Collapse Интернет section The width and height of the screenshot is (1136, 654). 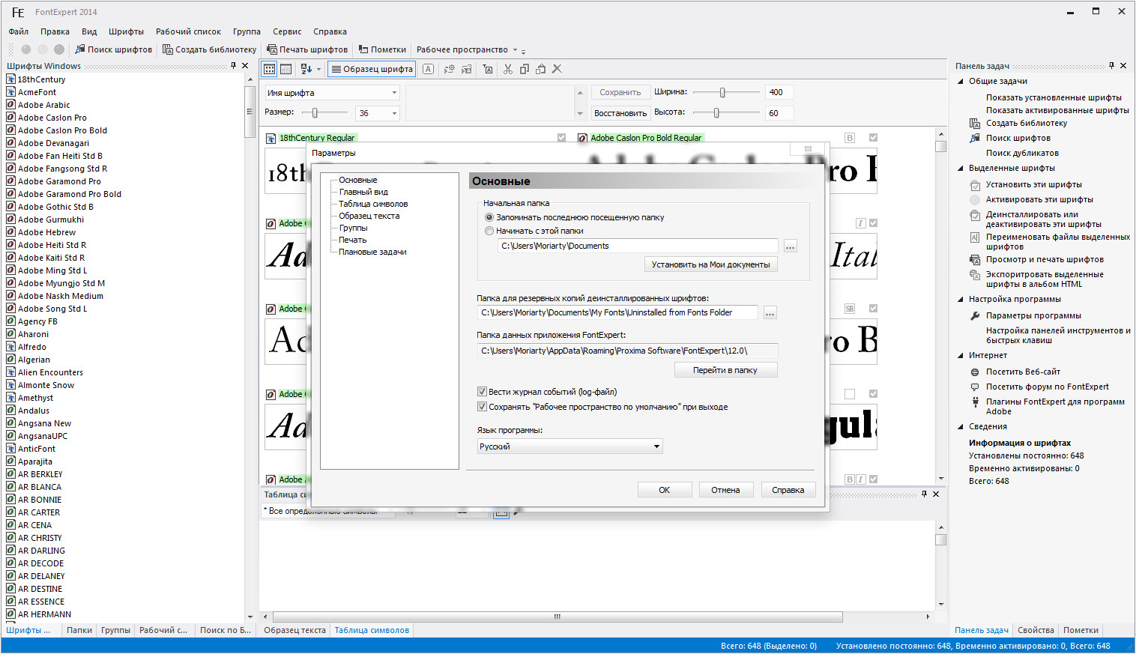961,355
